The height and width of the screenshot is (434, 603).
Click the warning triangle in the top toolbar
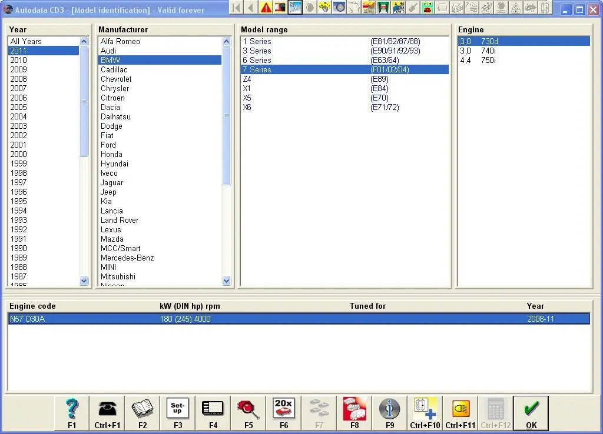[264, 7]
